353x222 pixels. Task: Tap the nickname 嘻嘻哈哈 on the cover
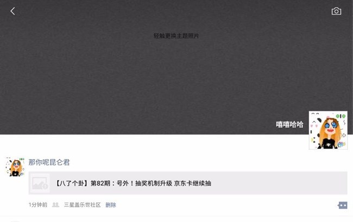(x=289, y=124)
